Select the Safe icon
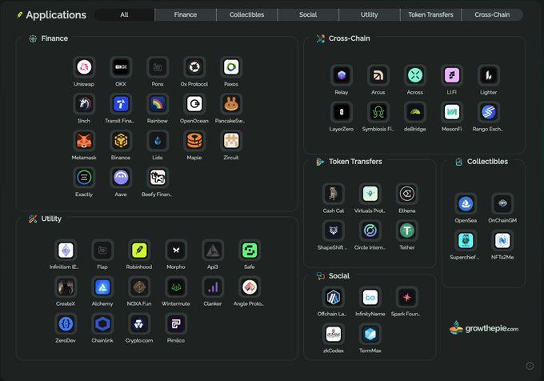Screen dimensions: 544x381 coord(250,251)
